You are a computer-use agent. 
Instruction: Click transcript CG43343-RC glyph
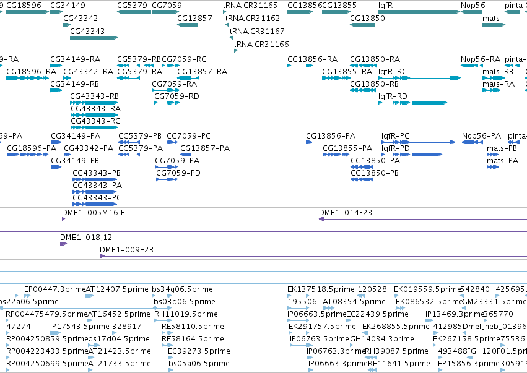(x=94, y=127)
